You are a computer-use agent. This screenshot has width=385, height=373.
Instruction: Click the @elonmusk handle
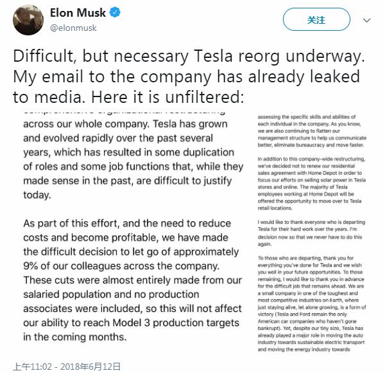(x=74, y=28)
